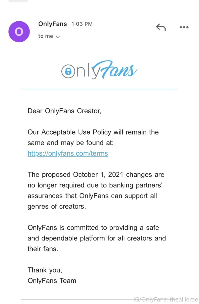Tap the 'Thank you,' closing line
Image resolution: width=199 pixels, height=304 pixels.
(45, 270)
